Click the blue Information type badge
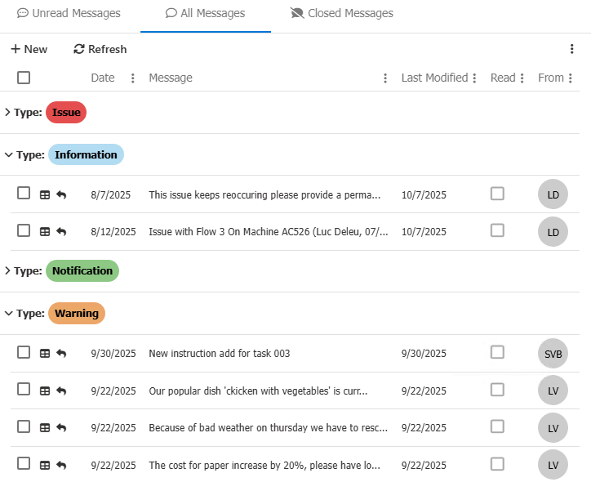The width and height of the screenshot is (591, 482). 86,154
